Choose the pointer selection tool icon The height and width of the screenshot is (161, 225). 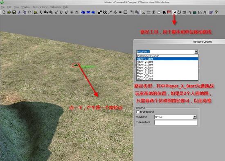41,12
